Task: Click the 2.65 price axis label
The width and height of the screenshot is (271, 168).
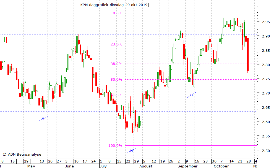Action: point(266,108)
